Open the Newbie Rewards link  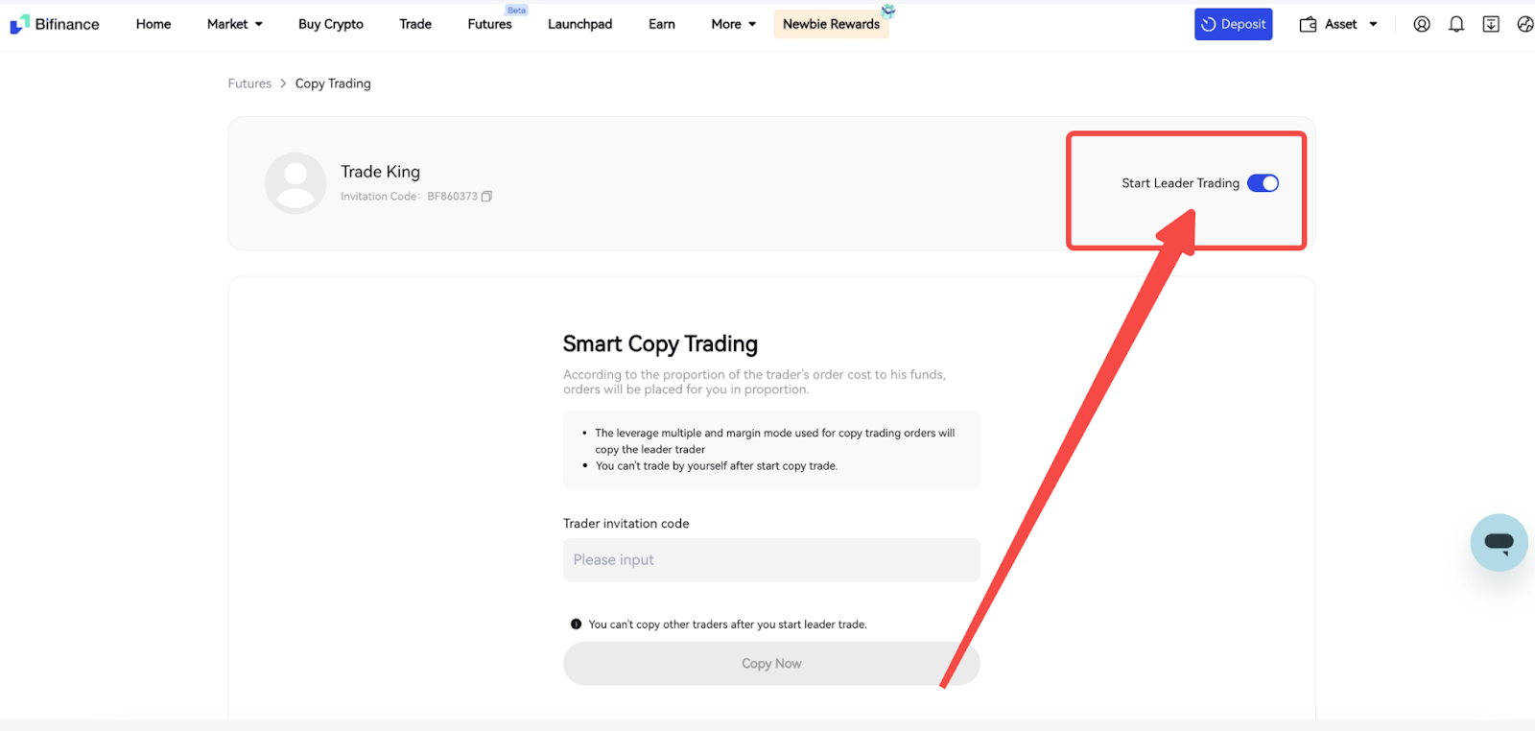[831, 24]
